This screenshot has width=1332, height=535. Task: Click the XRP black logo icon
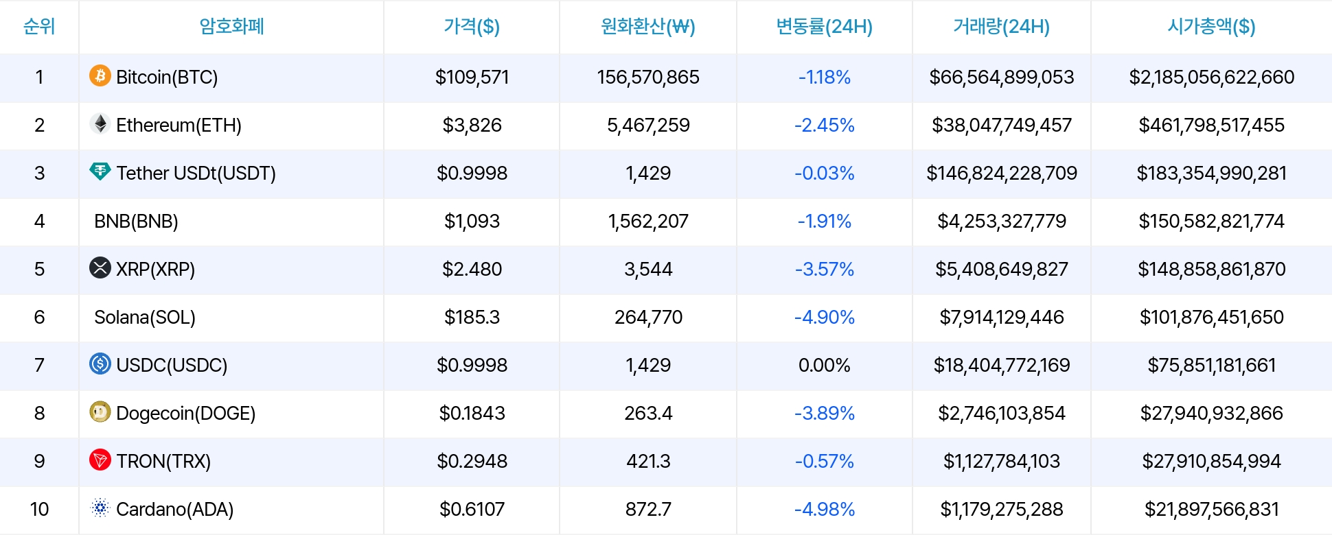click(x=100, y=267)
